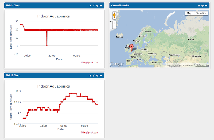Open ThingSpeak.com link under tank chart
Image resolution: width=214 pixels, height=140 pixels.
(89, 63)
